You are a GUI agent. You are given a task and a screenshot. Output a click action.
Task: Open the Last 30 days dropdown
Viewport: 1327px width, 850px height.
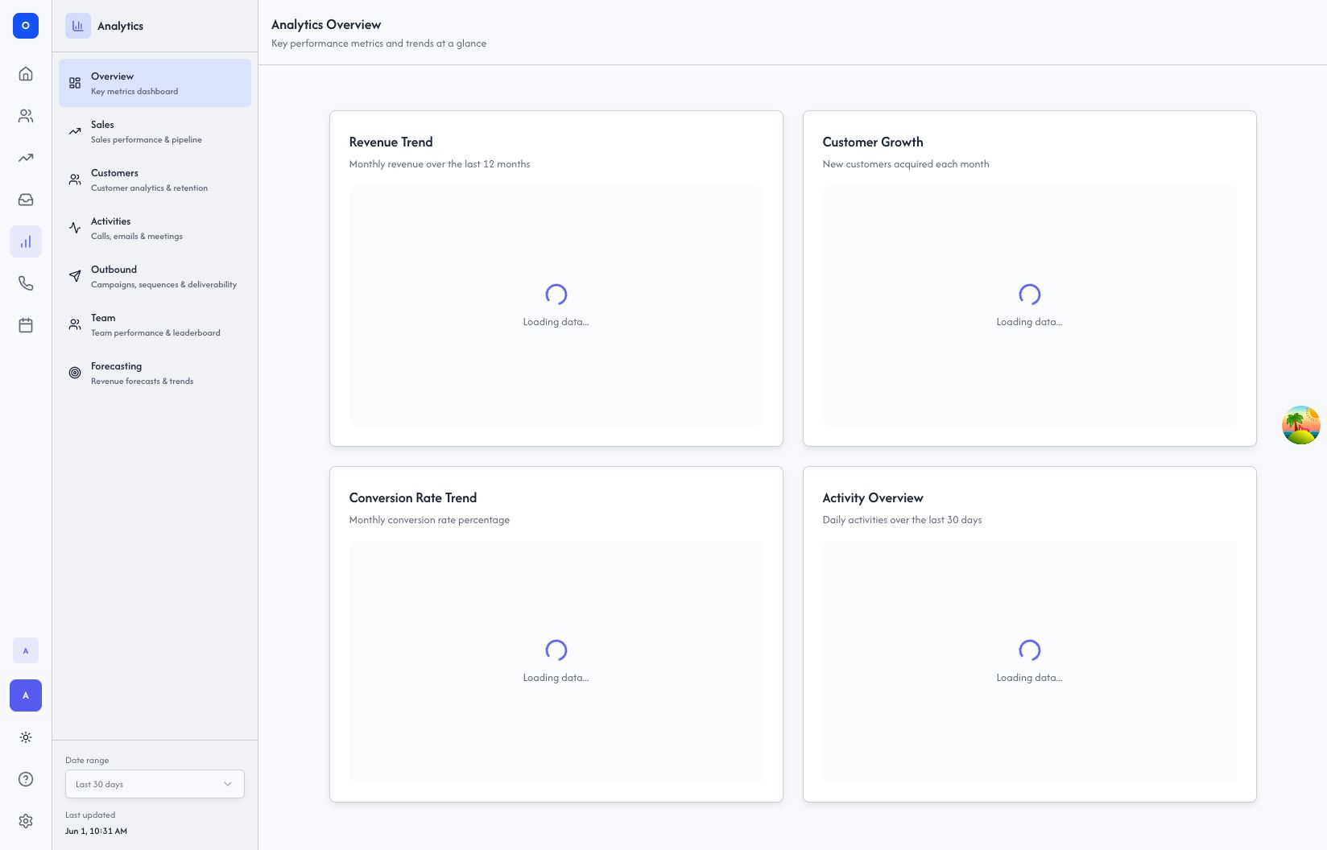pyautogui.click(x=155, y=784)
